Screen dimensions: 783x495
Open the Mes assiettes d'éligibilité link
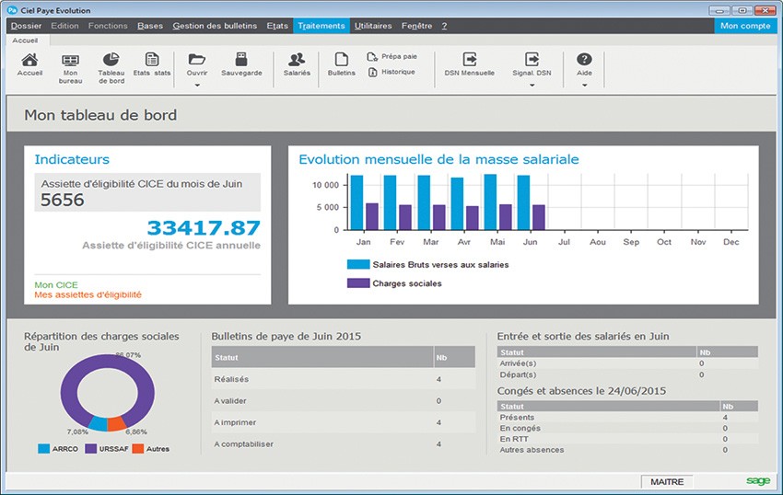(88, 295)
